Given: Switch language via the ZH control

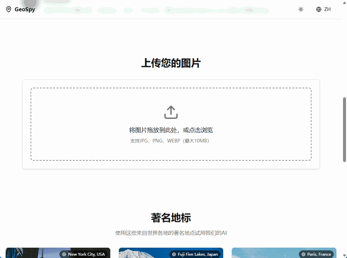Looking at the screenshot, I should (x=323, y=9).
